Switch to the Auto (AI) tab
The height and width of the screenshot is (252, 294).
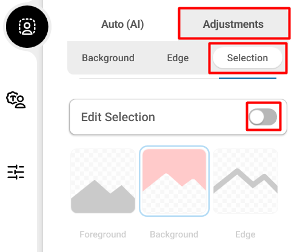tap(122, 24)
